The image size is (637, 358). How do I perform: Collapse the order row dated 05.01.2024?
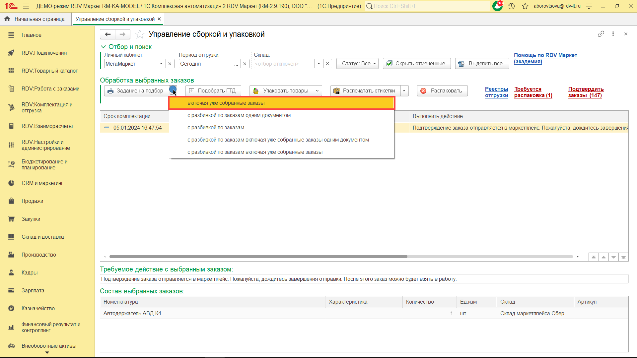tap(107, 128)
